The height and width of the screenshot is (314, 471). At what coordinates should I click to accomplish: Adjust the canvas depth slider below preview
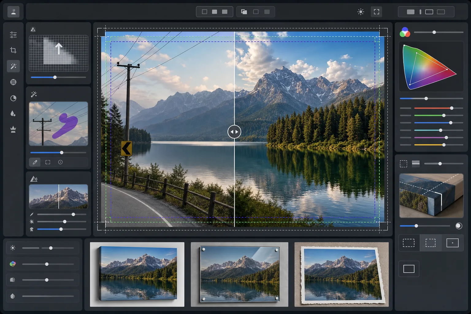[x=425, y=226]
